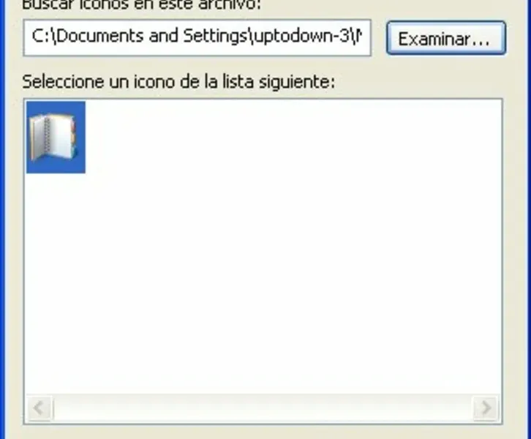531x439 pixels.
Task: Place cursor at the end of the path text
Action: coord(362,37)
